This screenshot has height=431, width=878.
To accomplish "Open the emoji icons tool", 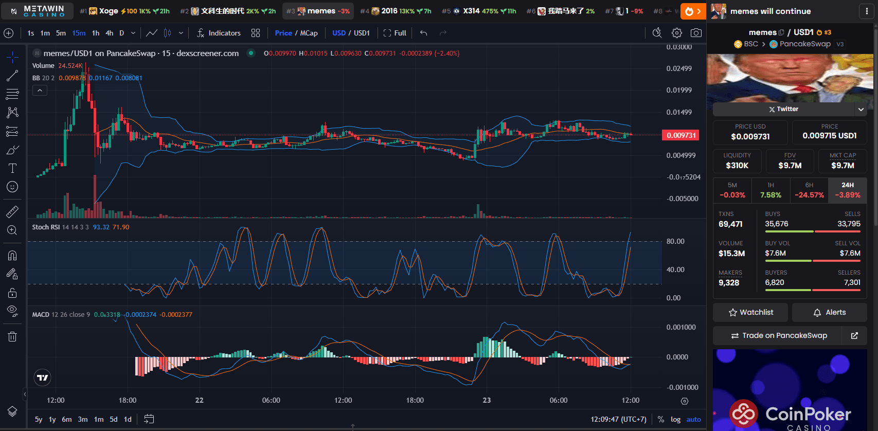I will 12,187.
